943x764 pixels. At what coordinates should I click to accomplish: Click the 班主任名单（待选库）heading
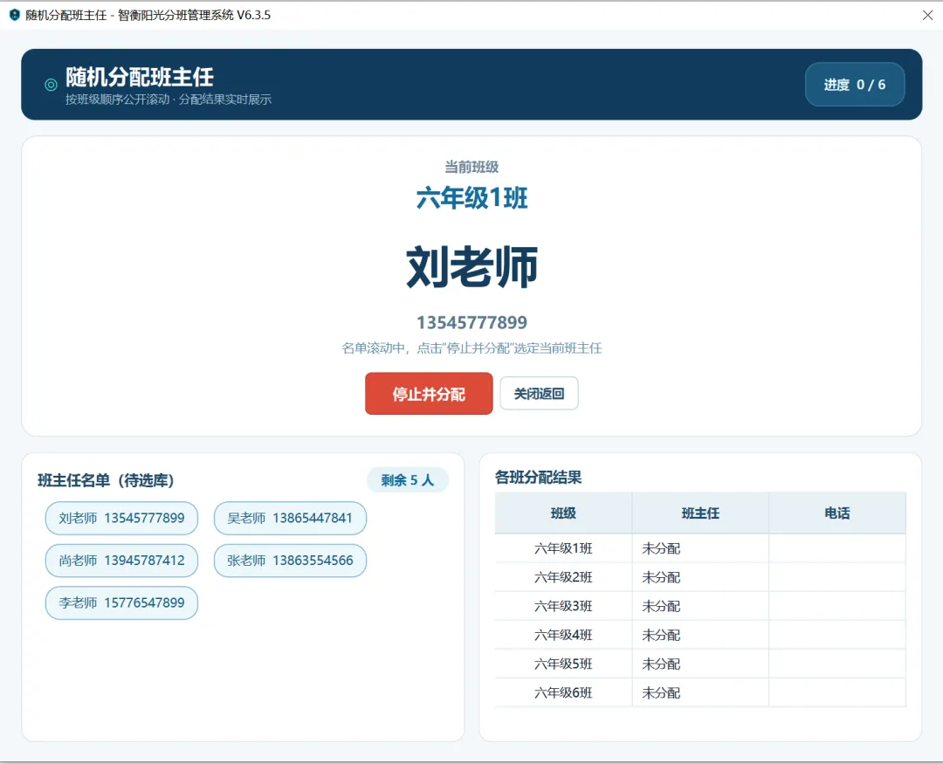(x=106, y=480)
